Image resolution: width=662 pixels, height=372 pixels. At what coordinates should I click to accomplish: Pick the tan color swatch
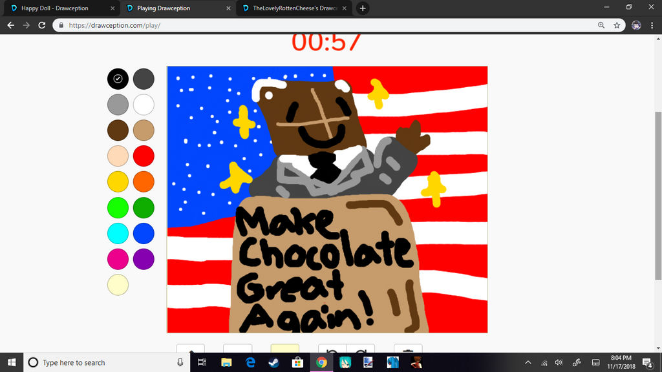[x=144, y=130]
